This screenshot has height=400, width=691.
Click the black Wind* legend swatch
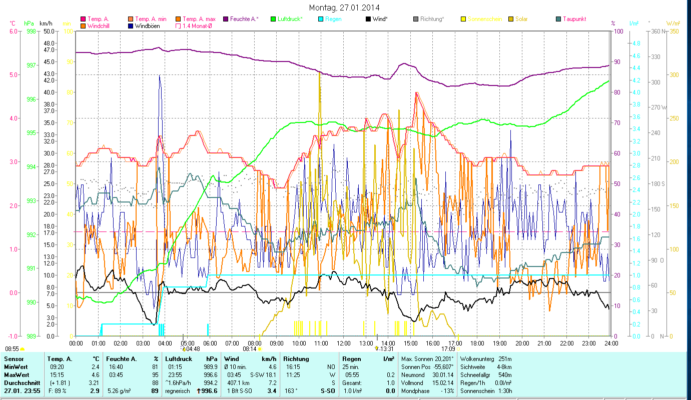[368, 19]
